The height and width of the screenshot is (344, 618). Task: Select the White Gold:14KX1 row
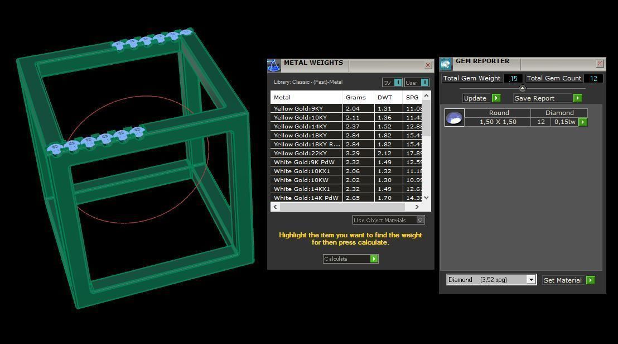[346, 189]
